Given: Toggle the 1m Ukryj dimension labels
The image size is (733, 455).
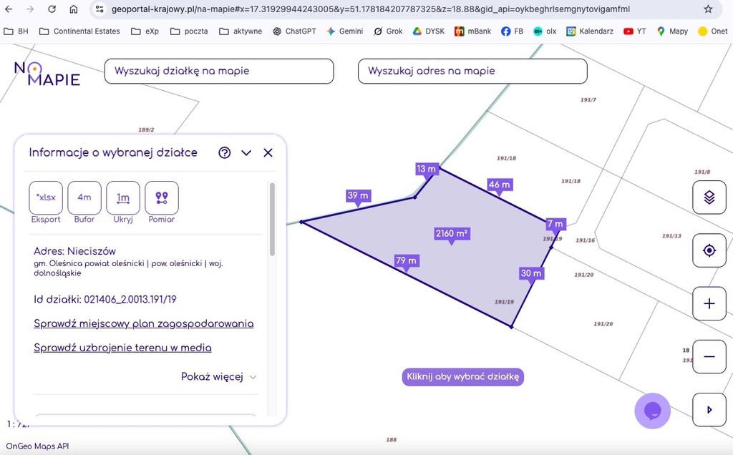Looking at the screenshot, I should tap(123, 197).
